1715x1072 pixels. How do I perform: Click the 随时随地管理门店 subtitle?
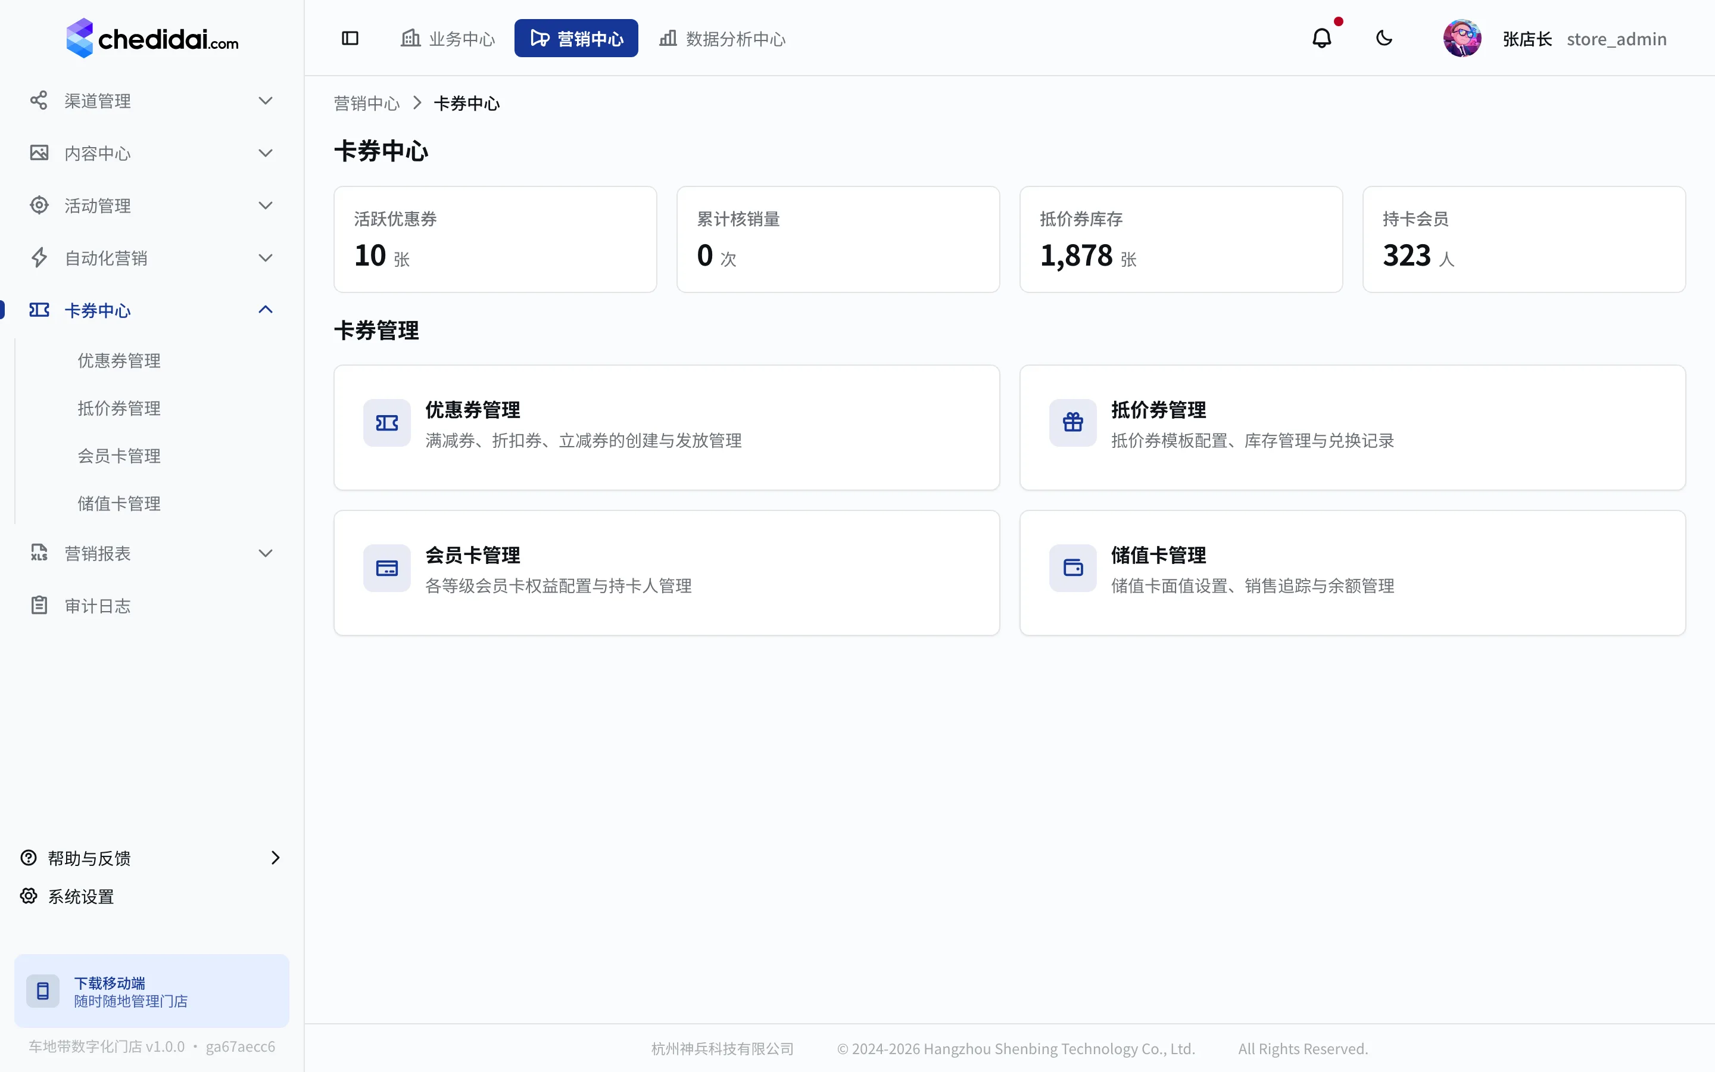131,1001
